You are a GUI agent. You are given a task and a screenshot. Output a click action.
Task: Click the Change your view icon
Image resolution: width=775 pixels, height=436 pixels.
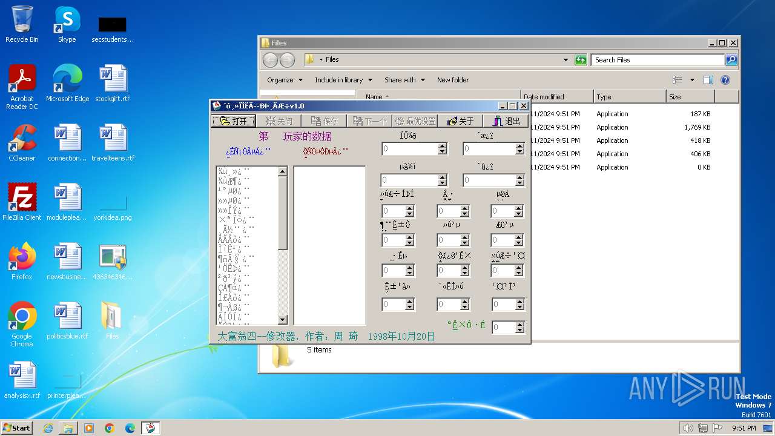tap(678, 80)
